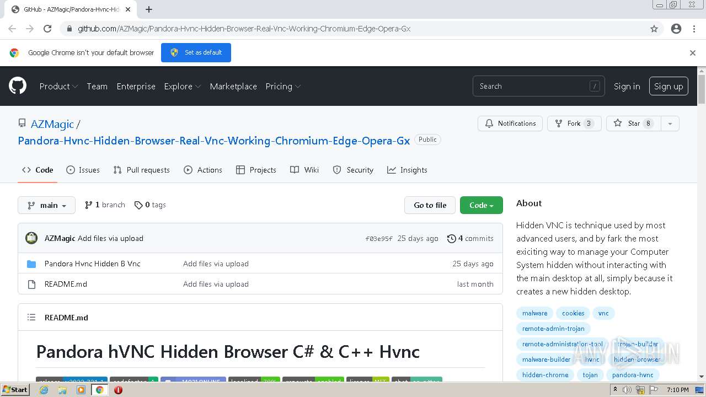Open the system tray volume icon
Screen dimensions: 706x397
[627, 390]
